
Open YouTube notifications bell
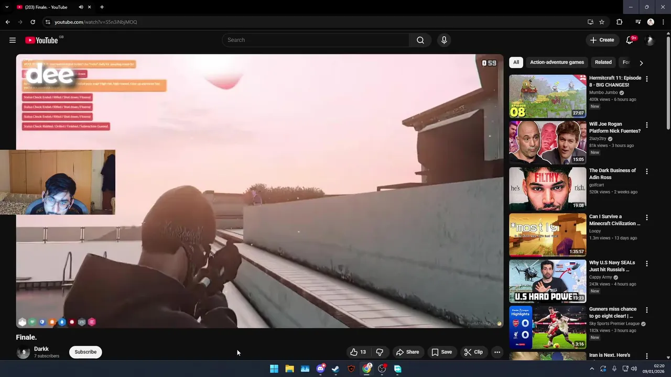pyautogui.click(x=630, y=40)
